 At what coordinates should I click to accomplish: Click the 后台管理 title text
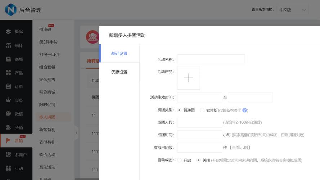(30, 10)
